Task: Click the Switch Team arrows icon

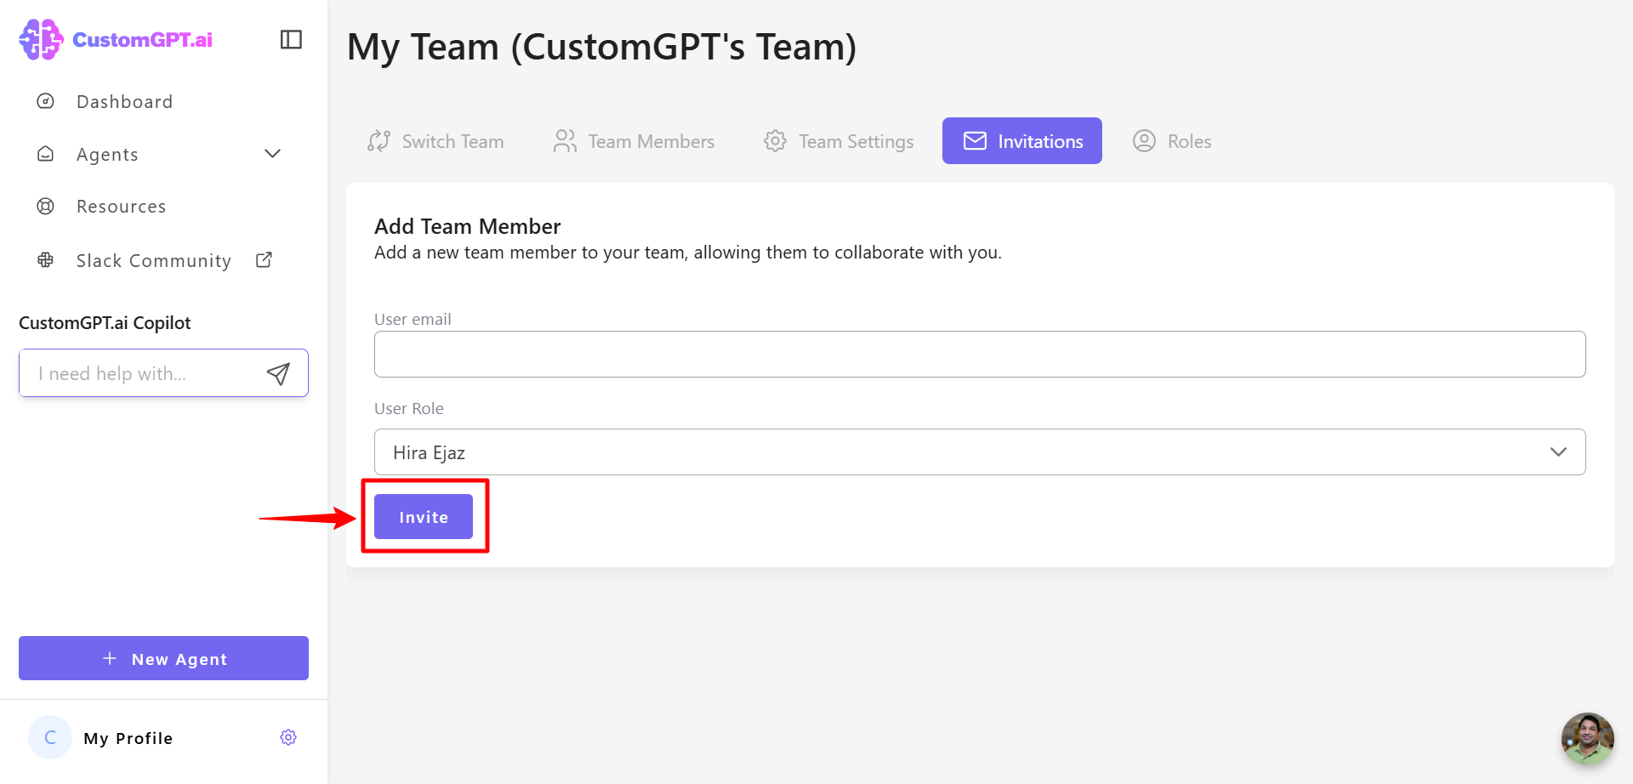Action: [378, 141]
